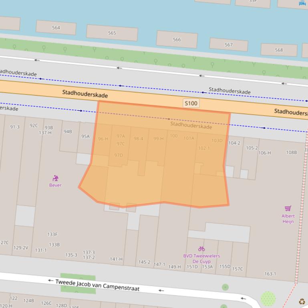This screenshot has height=308, width=308.
Task: Click houseboat number 566 on the canal
Action: click(x=177, y=40)
